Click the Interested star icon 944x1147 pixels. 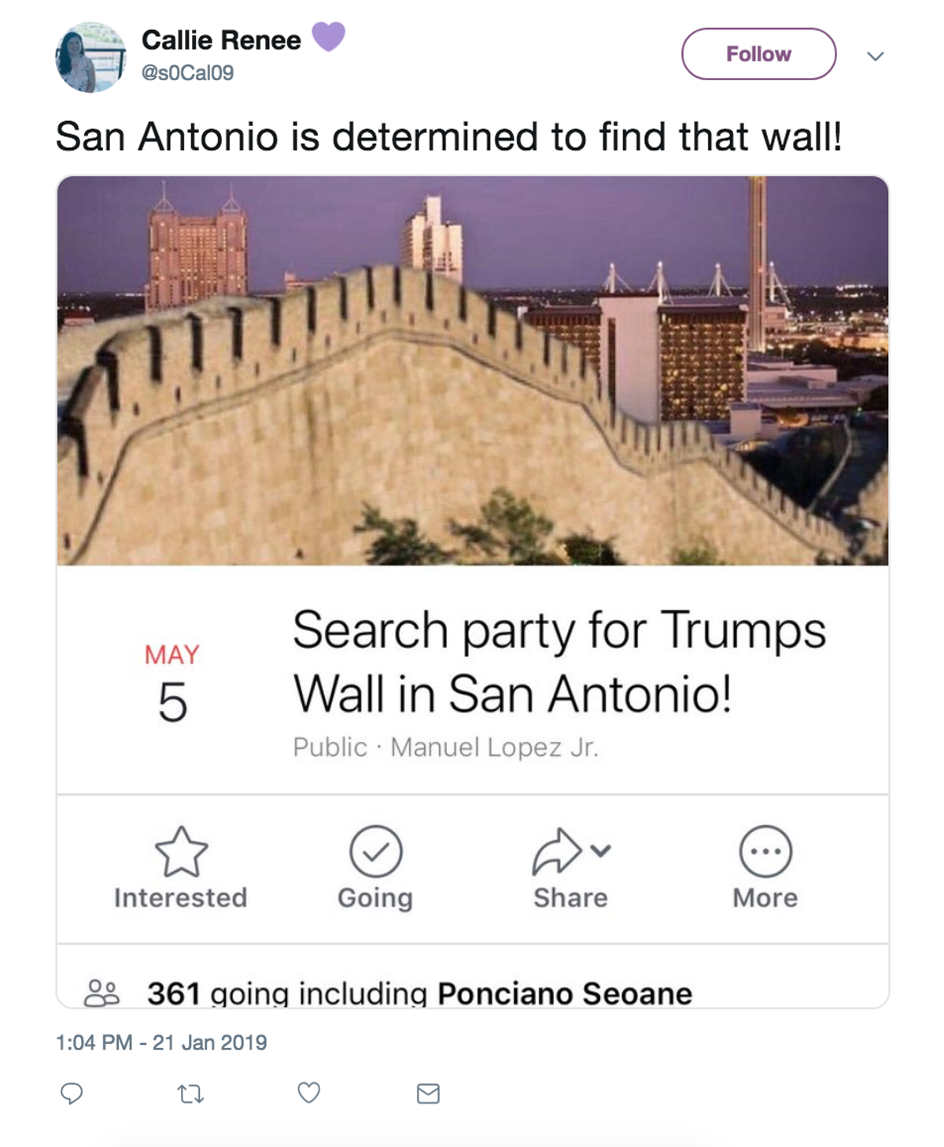click(x=182, y=851)
